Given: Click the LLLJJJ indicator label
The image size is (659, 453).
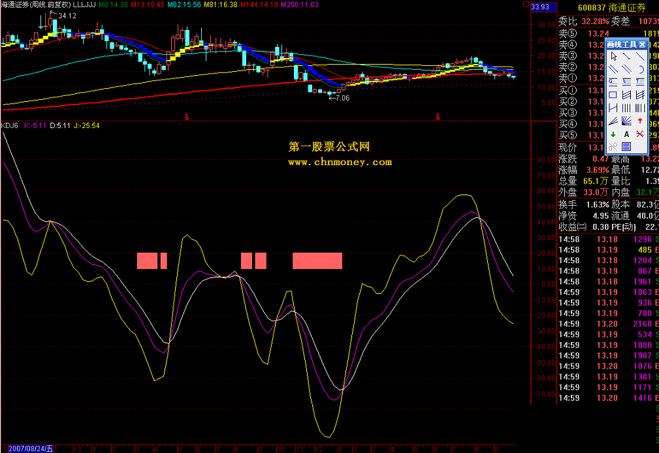Looking at the screenshot, I should pos(84,5).
